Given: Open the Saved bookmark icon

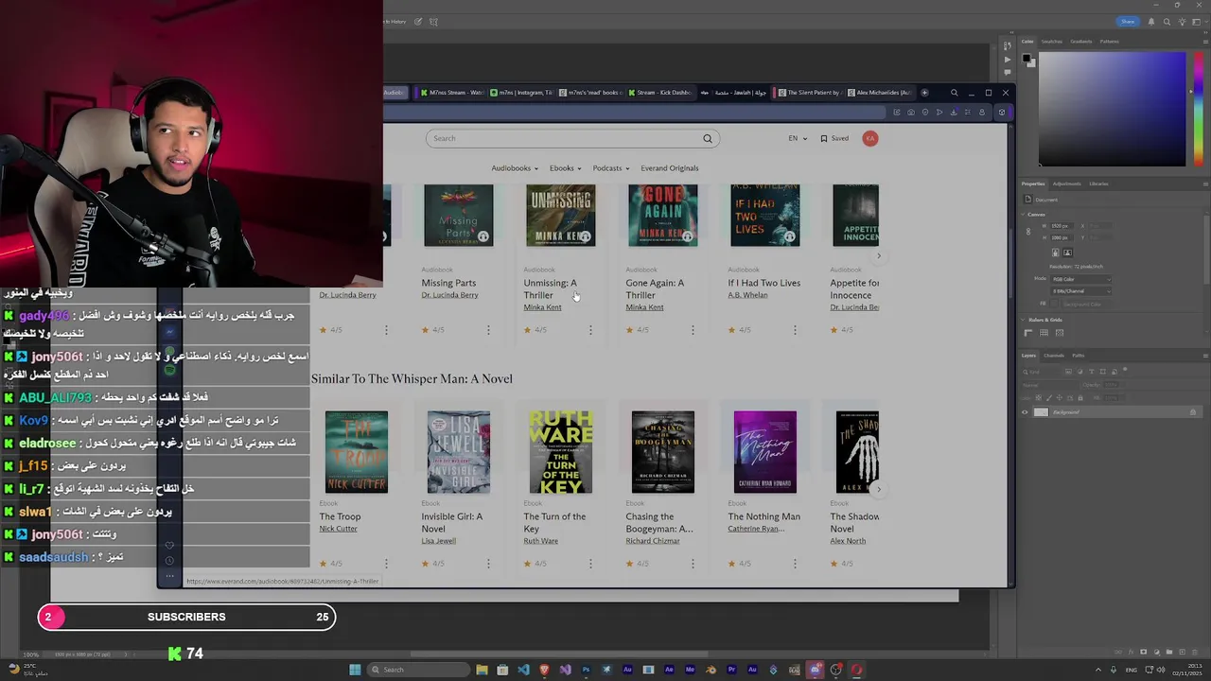Looking at the screenshot, I should (x=824, y=138).
